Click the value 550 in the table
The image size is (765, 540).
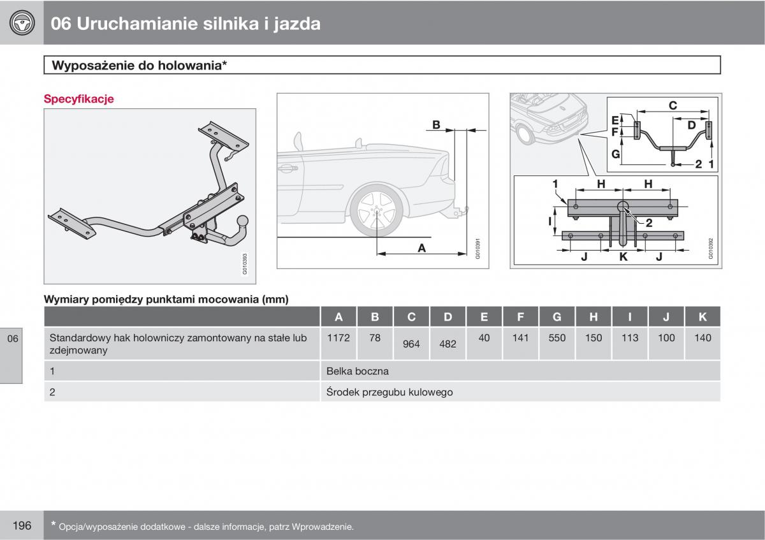557,338
